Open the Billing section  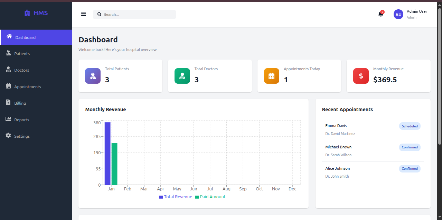click(36, 103)
